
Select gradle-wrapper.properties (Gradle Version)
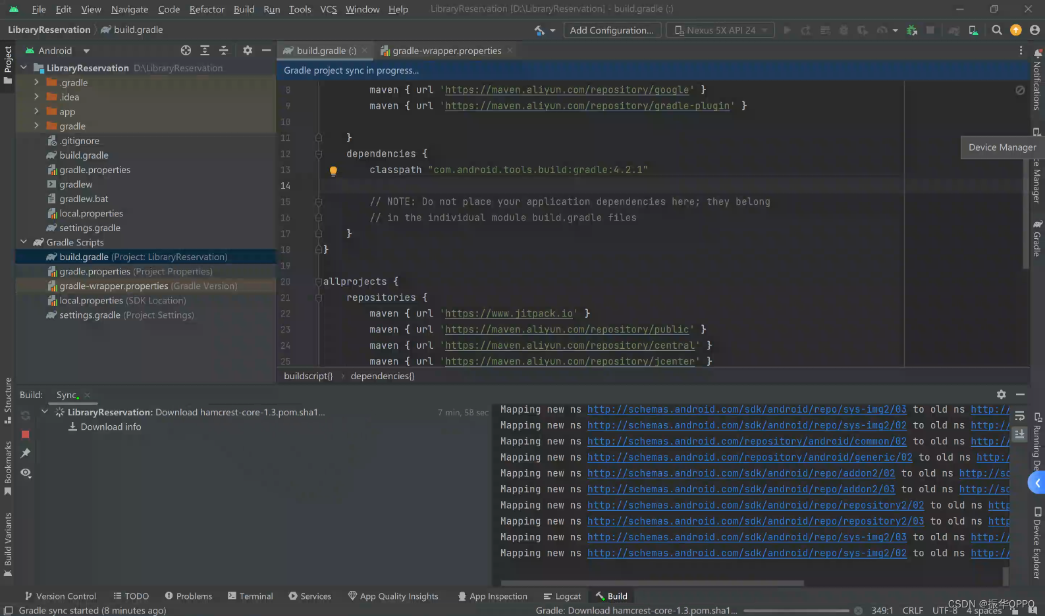(148, 286)
